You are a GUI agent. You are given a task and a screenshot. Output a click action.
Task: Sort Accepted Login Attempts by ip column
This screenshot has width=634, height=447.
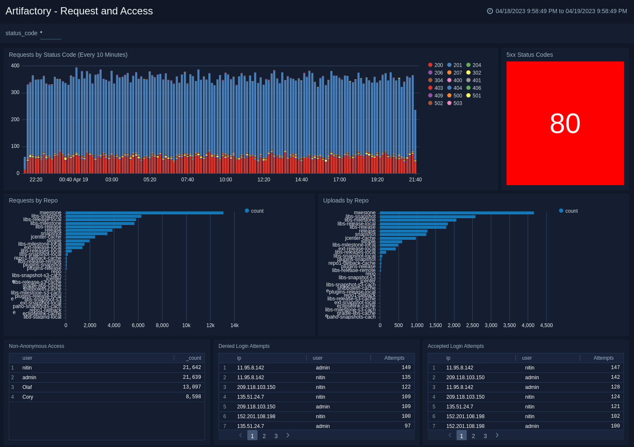(448, 358)
